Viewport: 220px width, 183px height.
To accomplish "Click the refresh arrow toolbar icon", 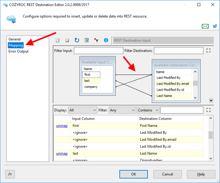I will tap(77, 40).
